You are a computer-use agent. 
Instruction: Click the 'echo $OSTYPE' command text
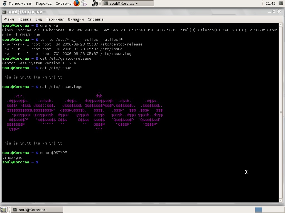coord(53,153)
